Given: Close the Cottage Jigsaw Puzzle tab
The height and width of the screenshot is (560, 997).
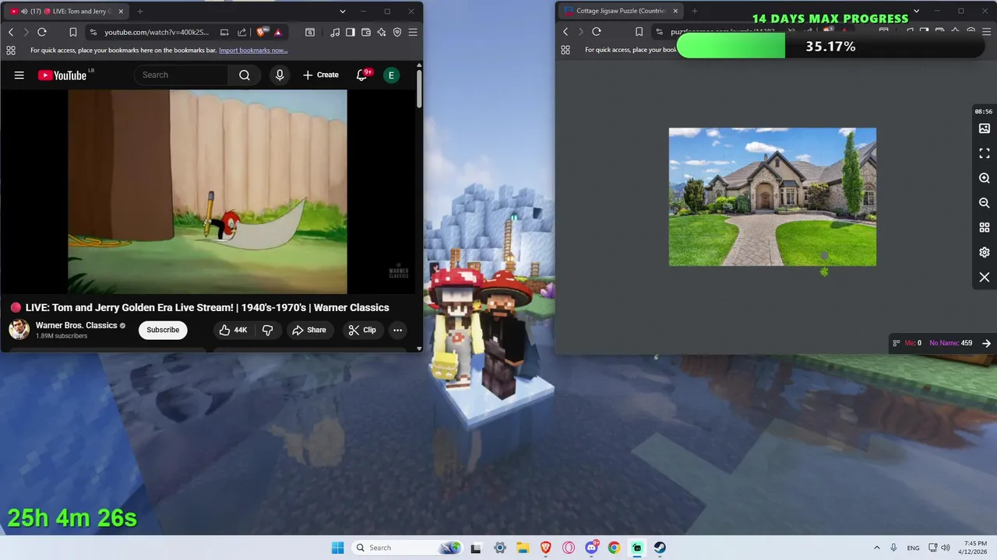Looking at the screenshot, I should pyautogui.click(x=675, y=11).
